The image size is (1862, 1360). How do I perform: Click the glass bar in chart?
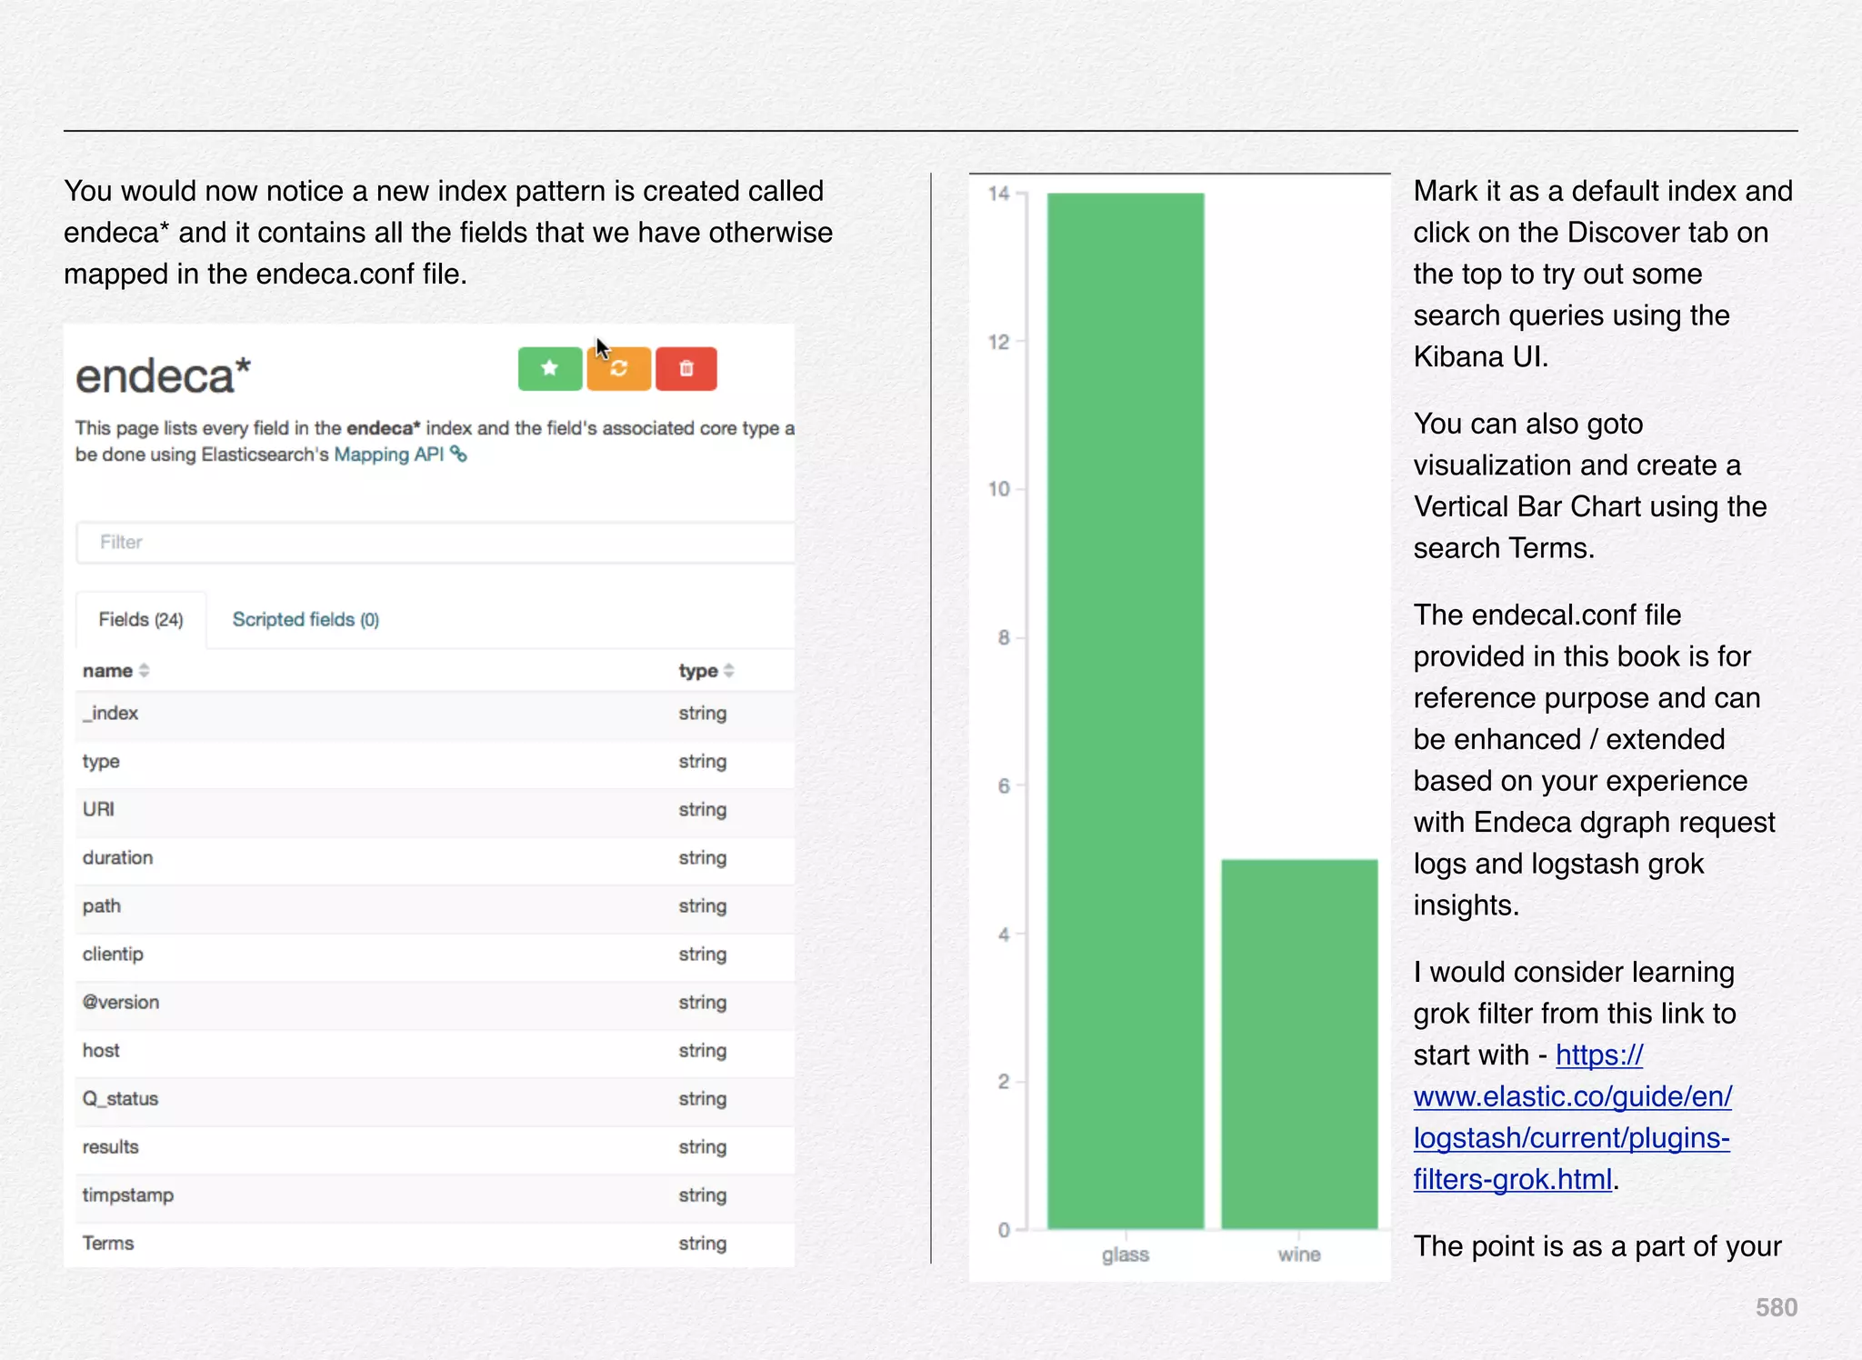click(x=1126, y=711)
